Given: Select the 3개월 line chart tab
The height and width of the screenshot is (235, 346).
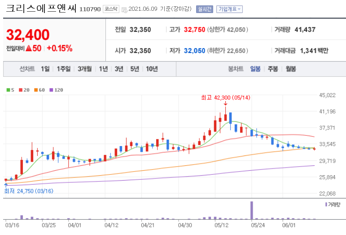Looking at the screenshot, I should click(x=85, y=69).
